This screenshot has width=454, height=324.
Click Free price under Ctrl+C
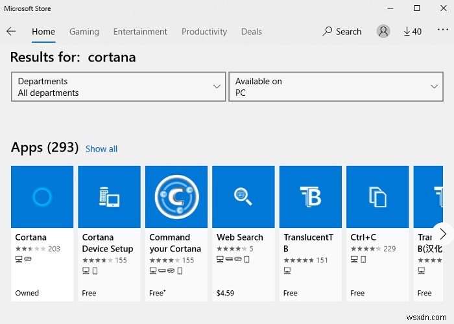click(357, 293)
